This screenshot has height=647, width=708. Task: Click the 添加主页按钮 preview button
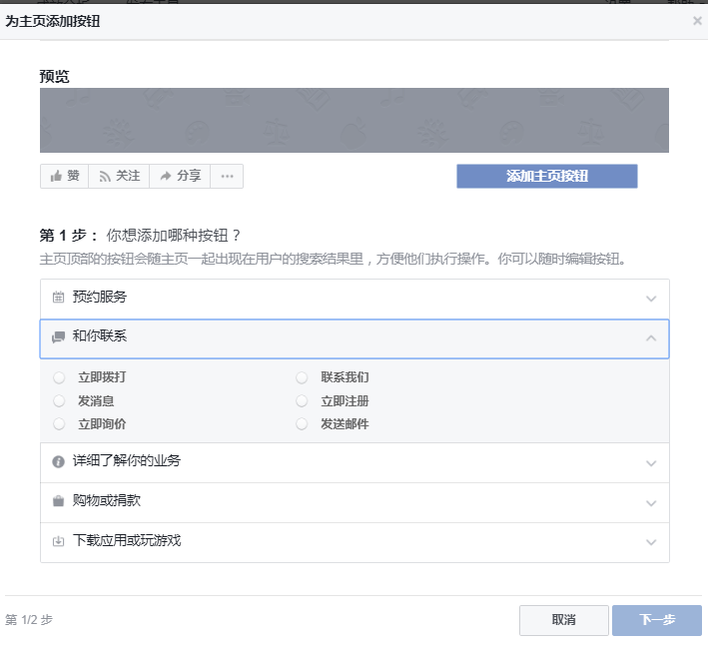(547, 176)
